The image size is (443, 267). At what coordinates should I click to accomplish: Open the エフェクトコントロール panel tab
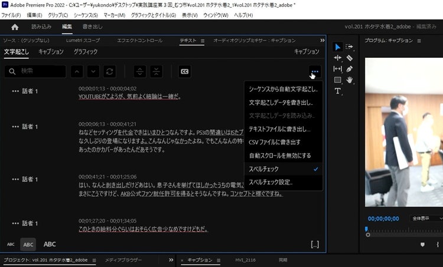click(140, 40)
